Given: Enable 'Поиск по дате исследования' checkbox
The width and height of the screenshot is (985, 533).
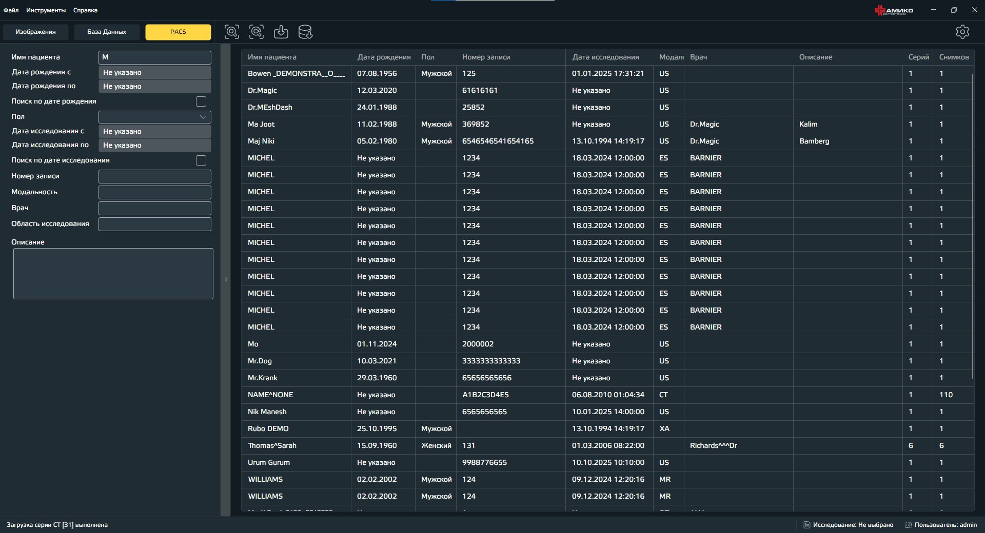Looking at the screenshot, I should 201,160.
